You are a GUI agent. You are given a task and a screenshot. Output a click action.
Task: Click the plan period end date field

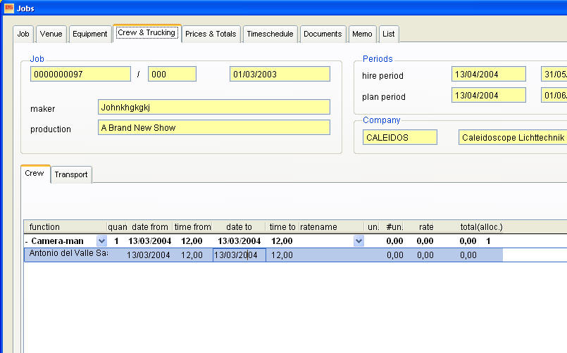(554, 95)
